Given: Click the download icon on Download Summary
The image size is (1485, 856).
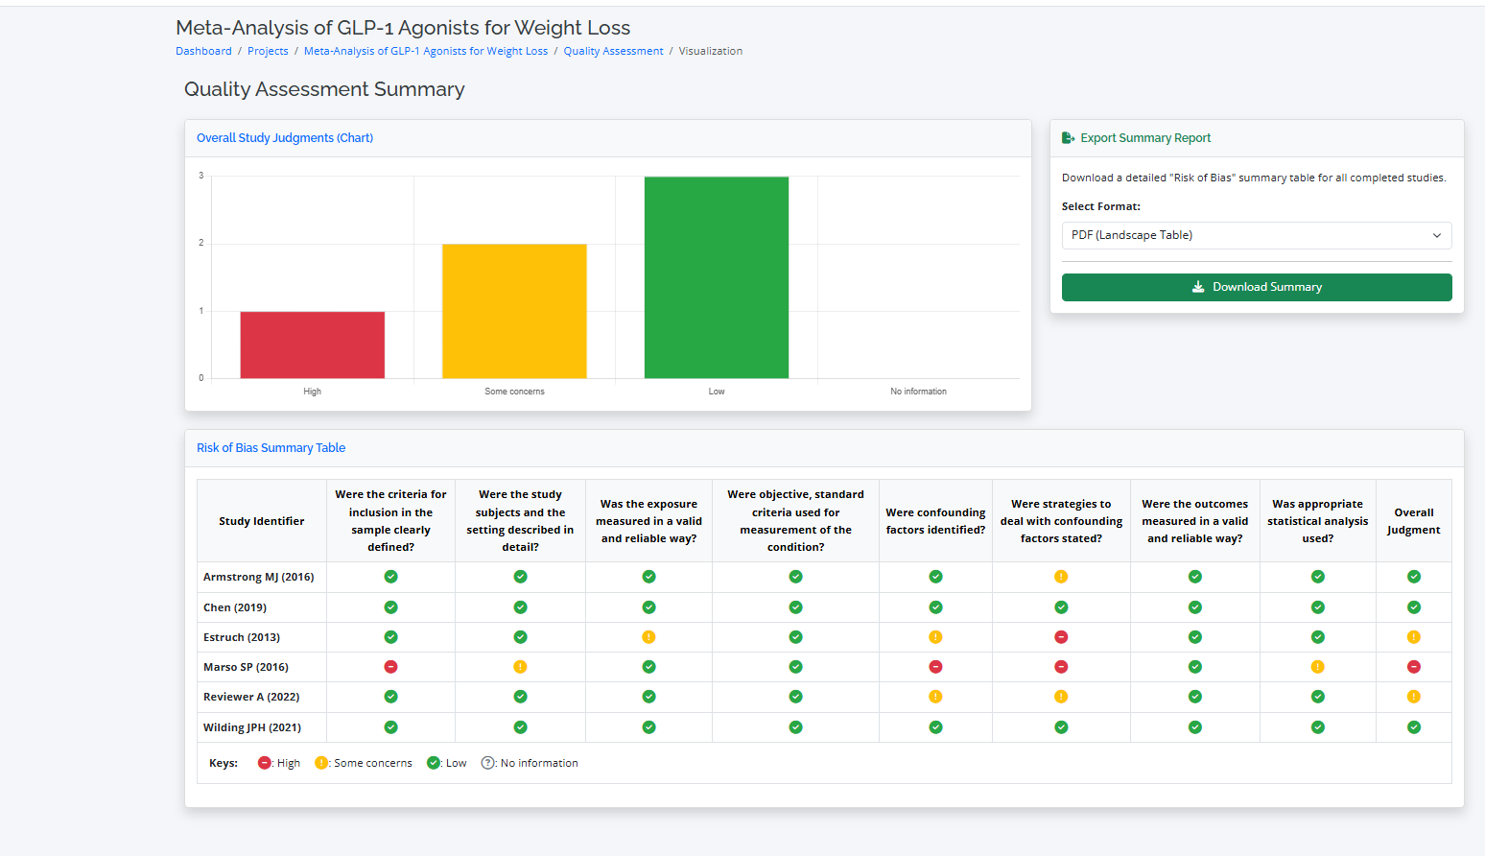Looking at the screenshot, I should (1198, 287).
